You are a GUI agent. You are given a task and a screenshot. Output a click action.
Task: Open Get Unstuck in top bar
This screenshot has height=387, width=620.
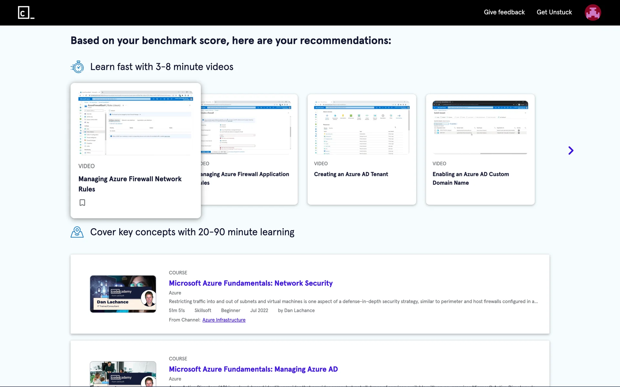554,12
